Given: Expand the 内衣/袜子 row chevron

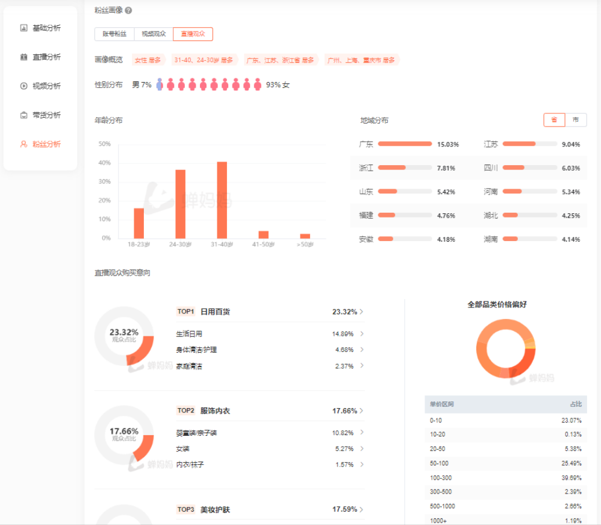Looking at the screenshot, I should (x=362, y=464).
